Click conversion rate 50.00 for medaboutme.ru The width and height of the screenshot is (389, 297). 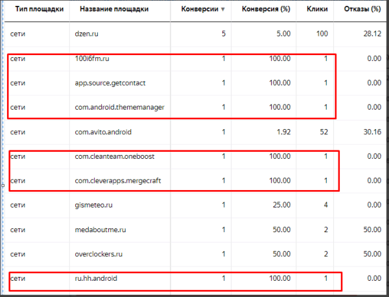pos(281,230)
